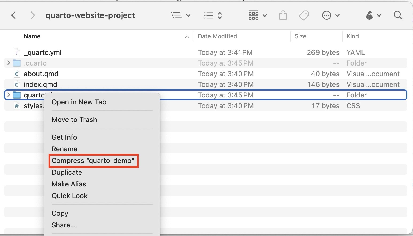The height and width of the screenshot is (236, 413).
Task: Open the Search magnifier icon
Action: [x=398, y=15]
